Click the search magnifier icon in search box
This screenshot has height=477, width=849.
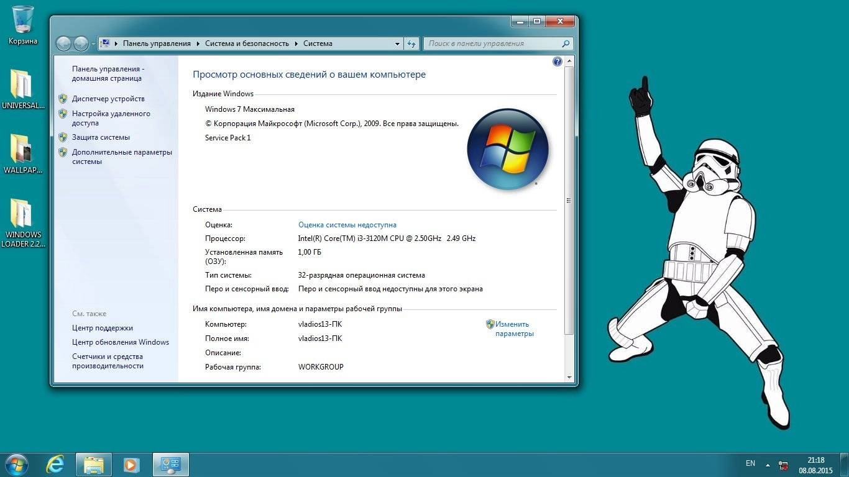[x=566, y=43]
